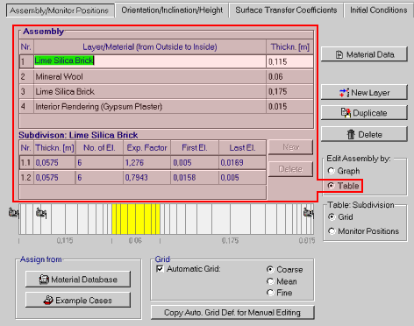This screenshot has width=414, height=326.
Task: Select the yellow Mineral Wool layer in graph
Action: click(x=136, y=219)
